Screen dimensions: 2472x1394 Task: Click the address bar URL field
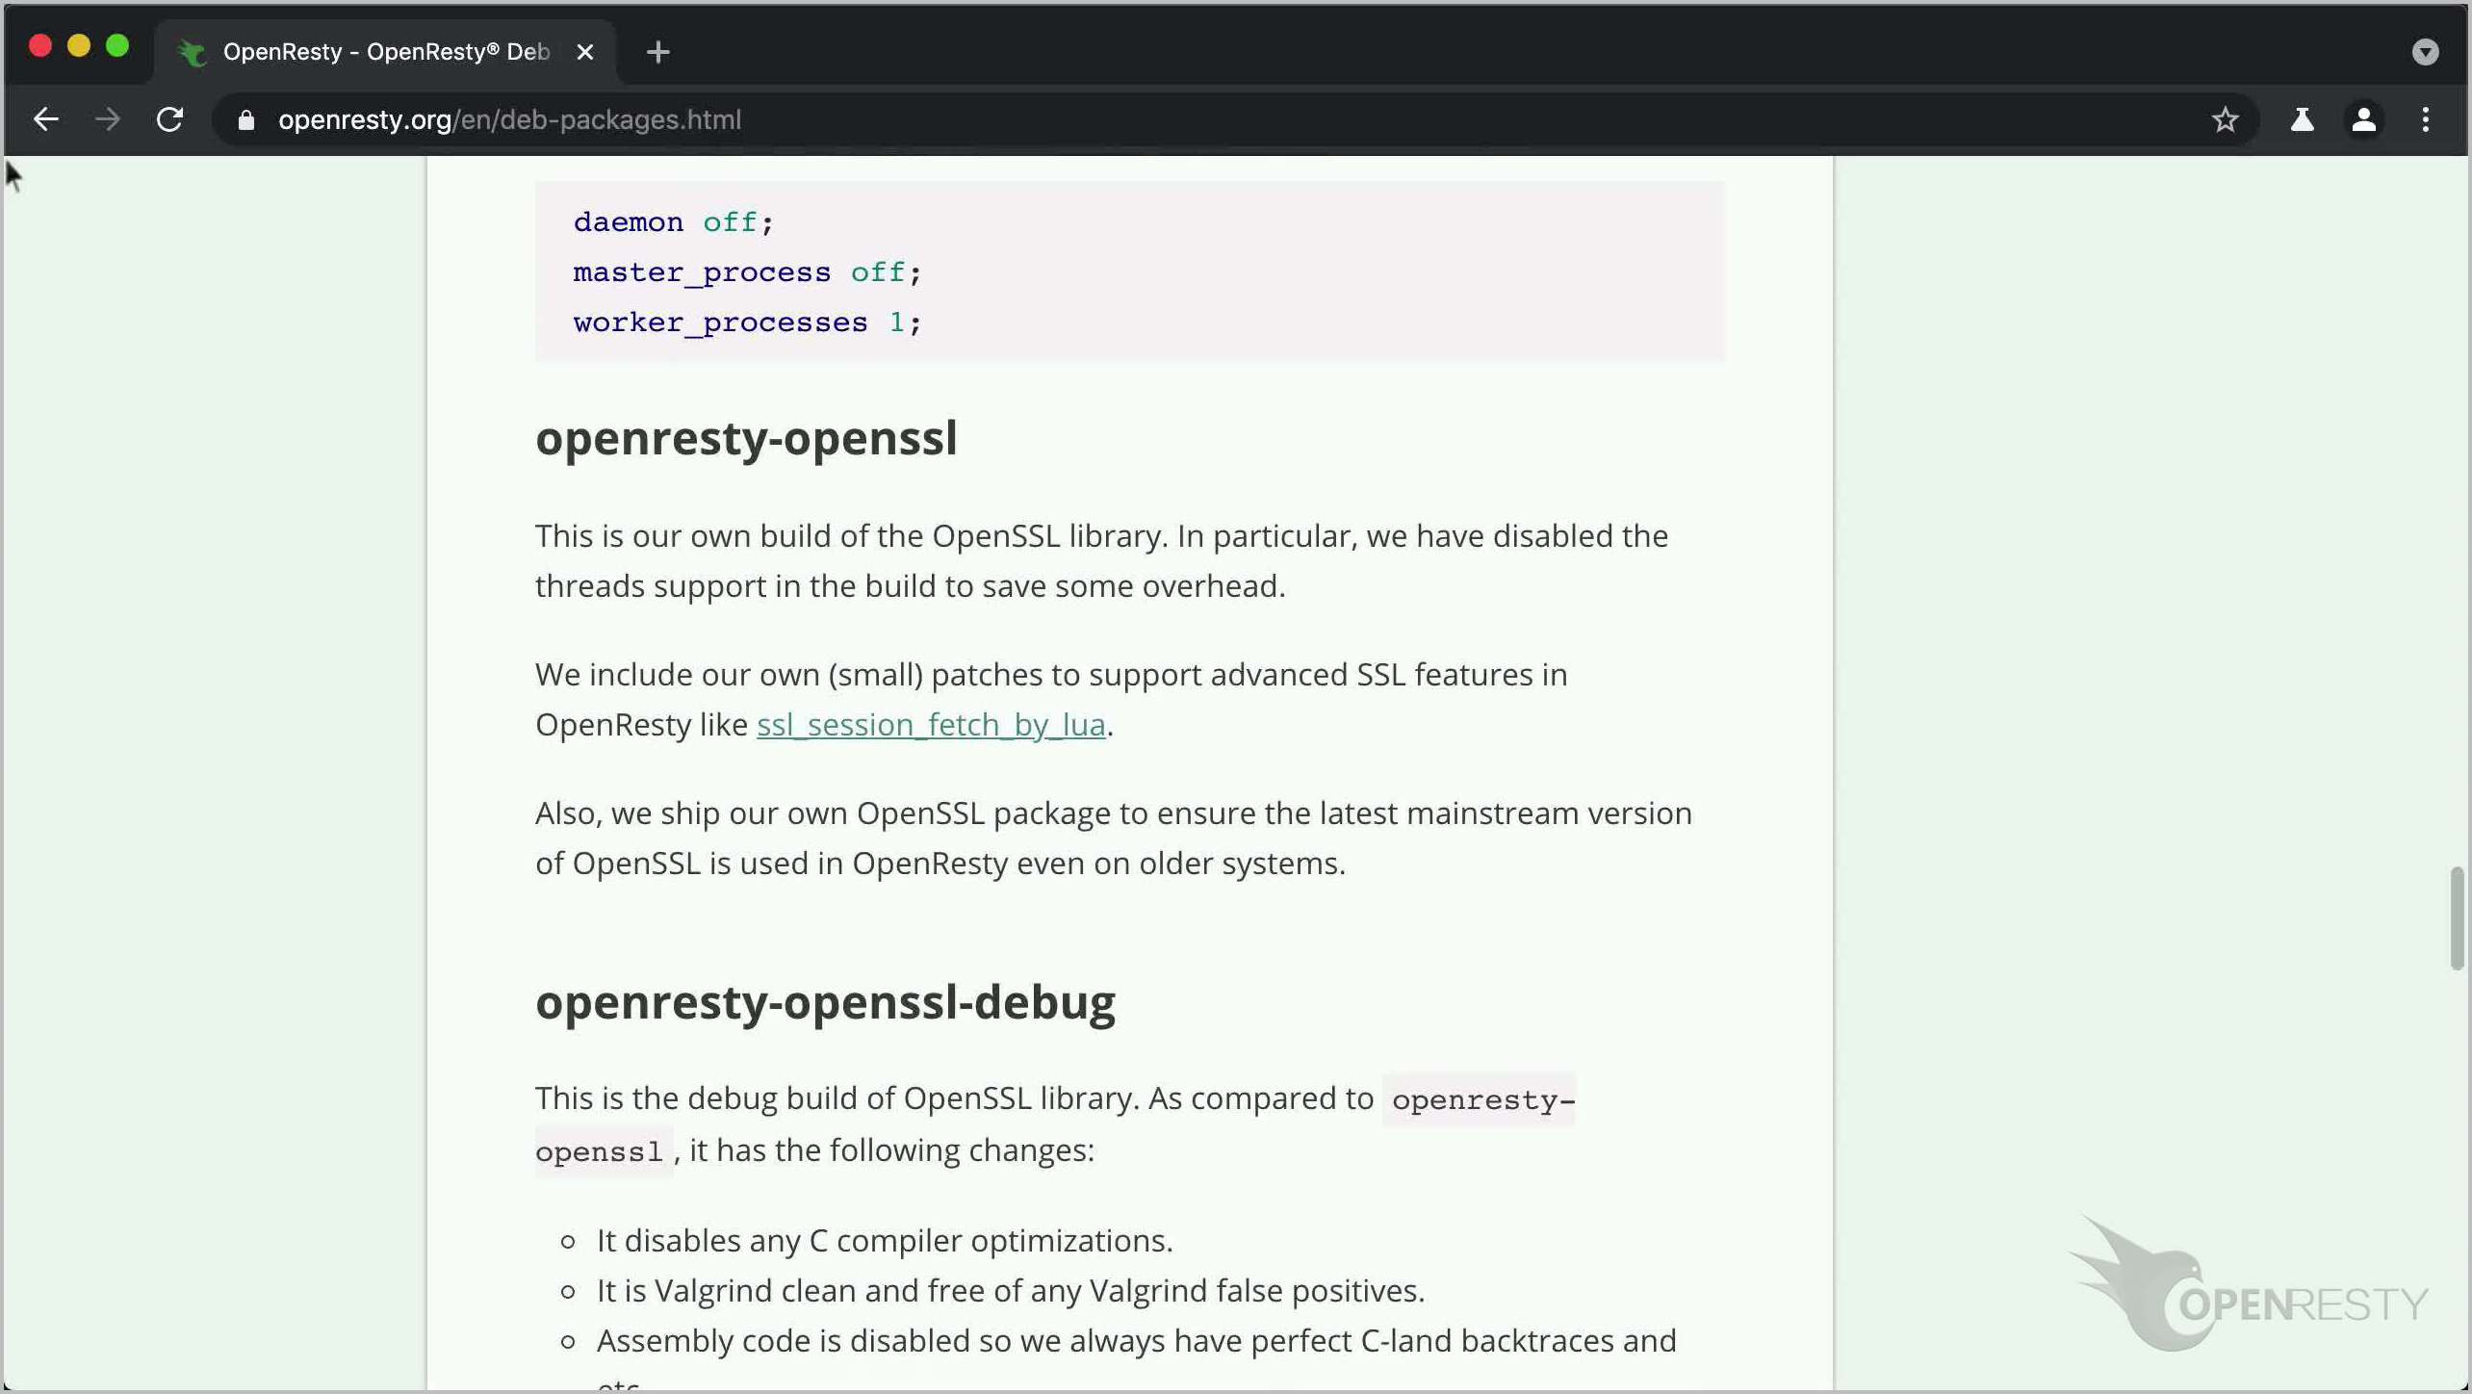click(x=1155, y=119)
